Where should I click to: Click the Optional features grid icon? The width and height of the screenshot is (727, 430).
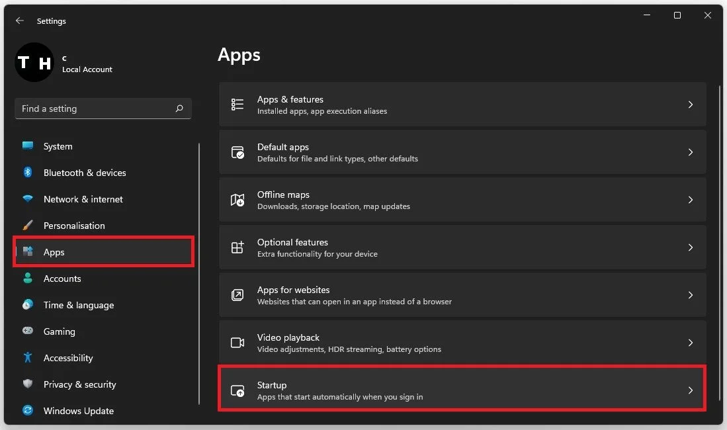237,247
